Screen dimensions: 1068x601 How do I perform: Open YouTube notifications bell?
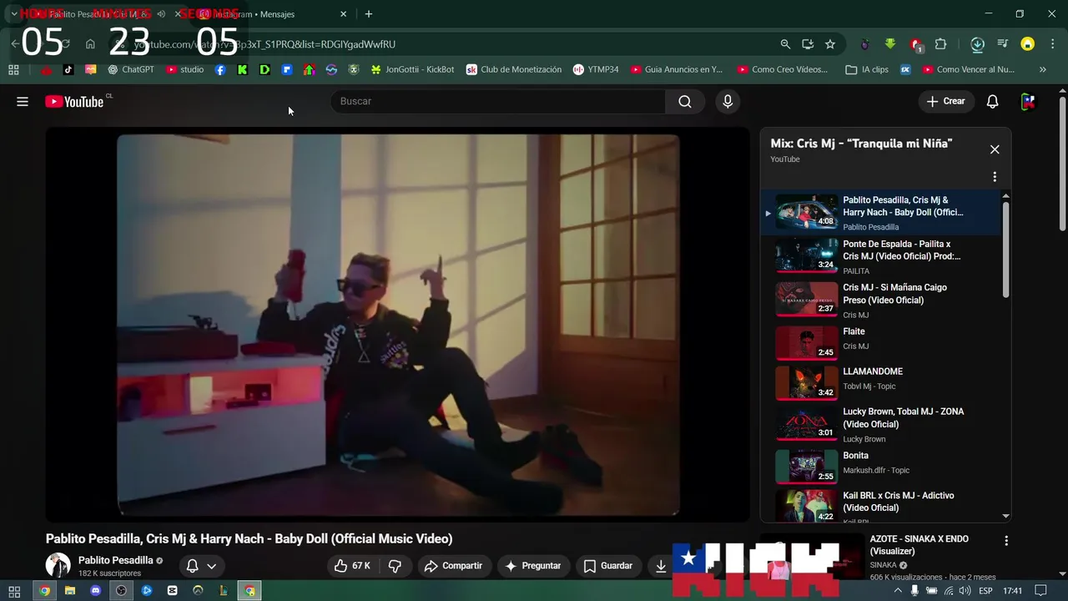[x=993, y=102]
